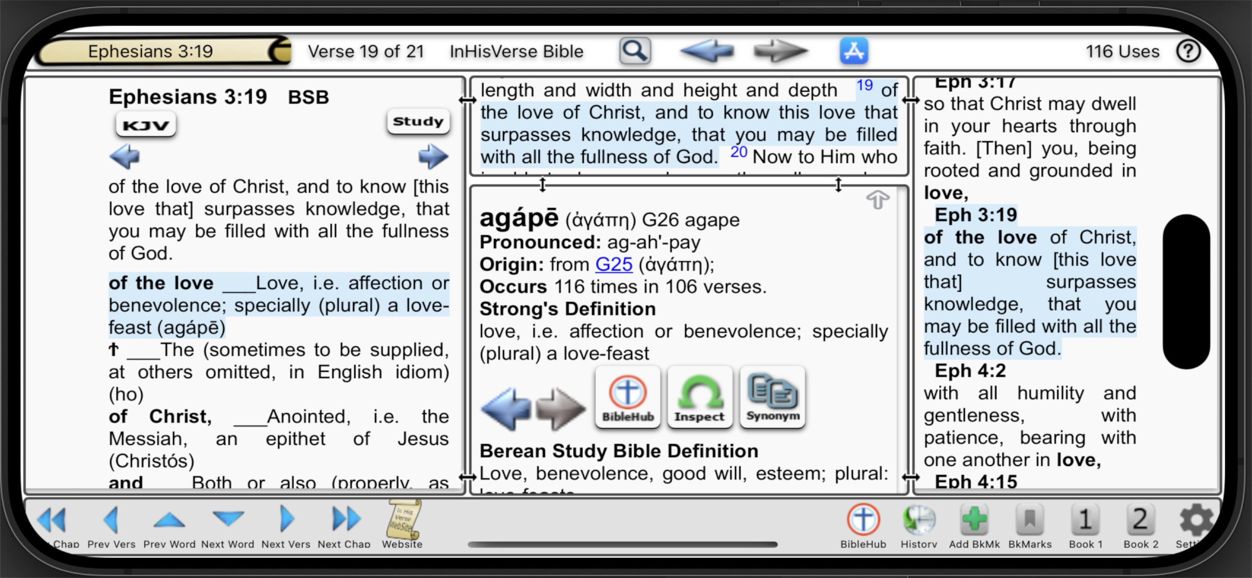The image size is (1252, 578).
Task: Switch to Book 1
Action: point(1085,521)
